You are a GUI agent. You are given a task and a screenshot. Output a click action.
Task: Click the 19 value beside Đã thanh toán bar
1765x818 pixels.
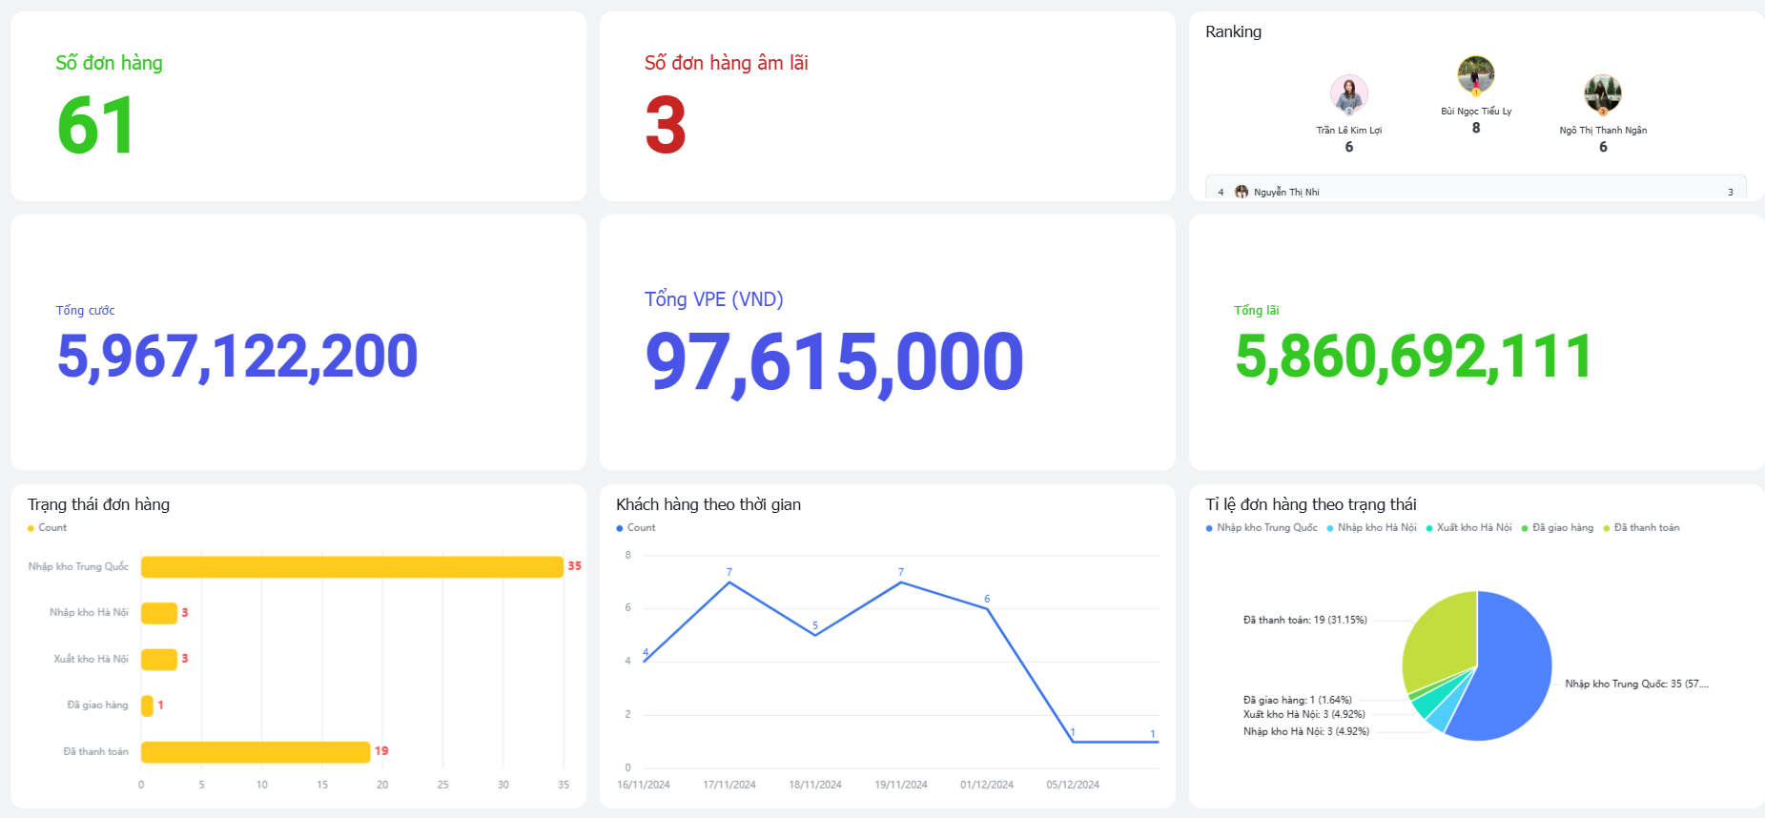pyautogui.click(x=381, y=751)
